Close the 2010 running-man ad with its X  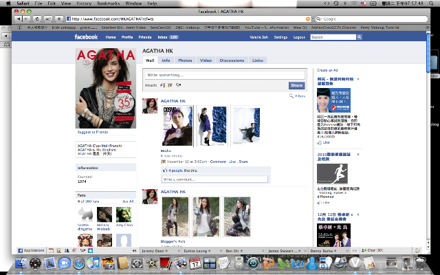(358, 154)
